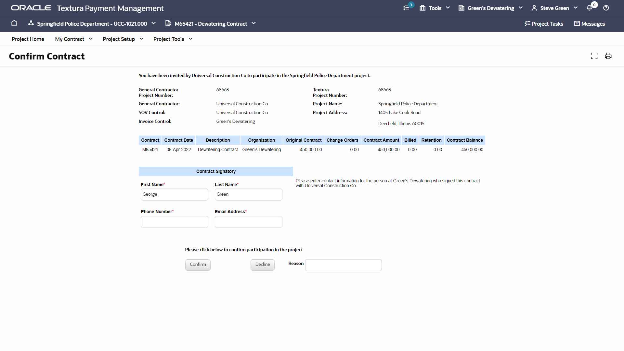The height and width of the screenshot is (351, 624).
Task: Expand the Springfield Police Department project selector
Action: coord(92,23)
